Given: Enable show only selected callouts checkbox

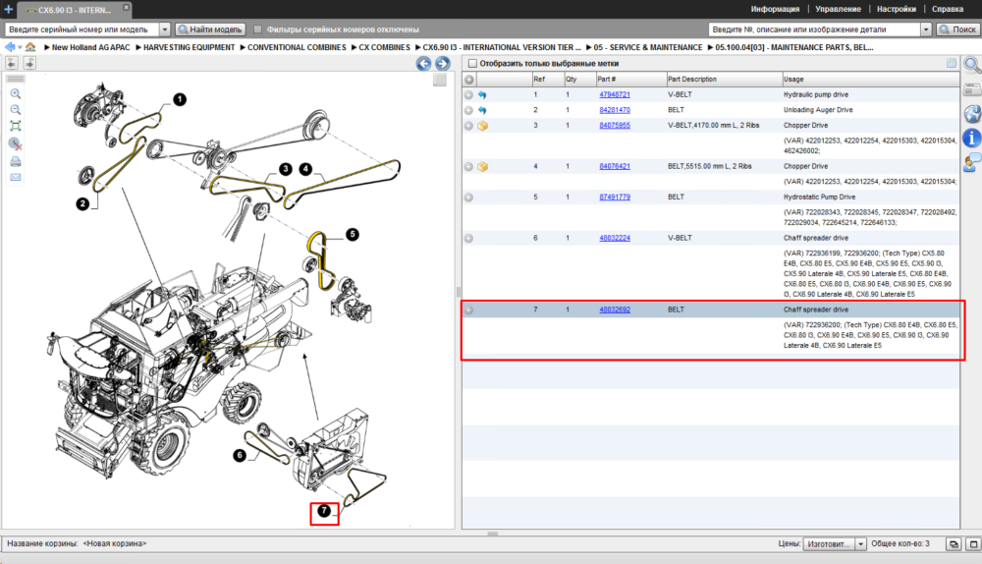Looking at the screenshot, I should [x=472, y=63].
